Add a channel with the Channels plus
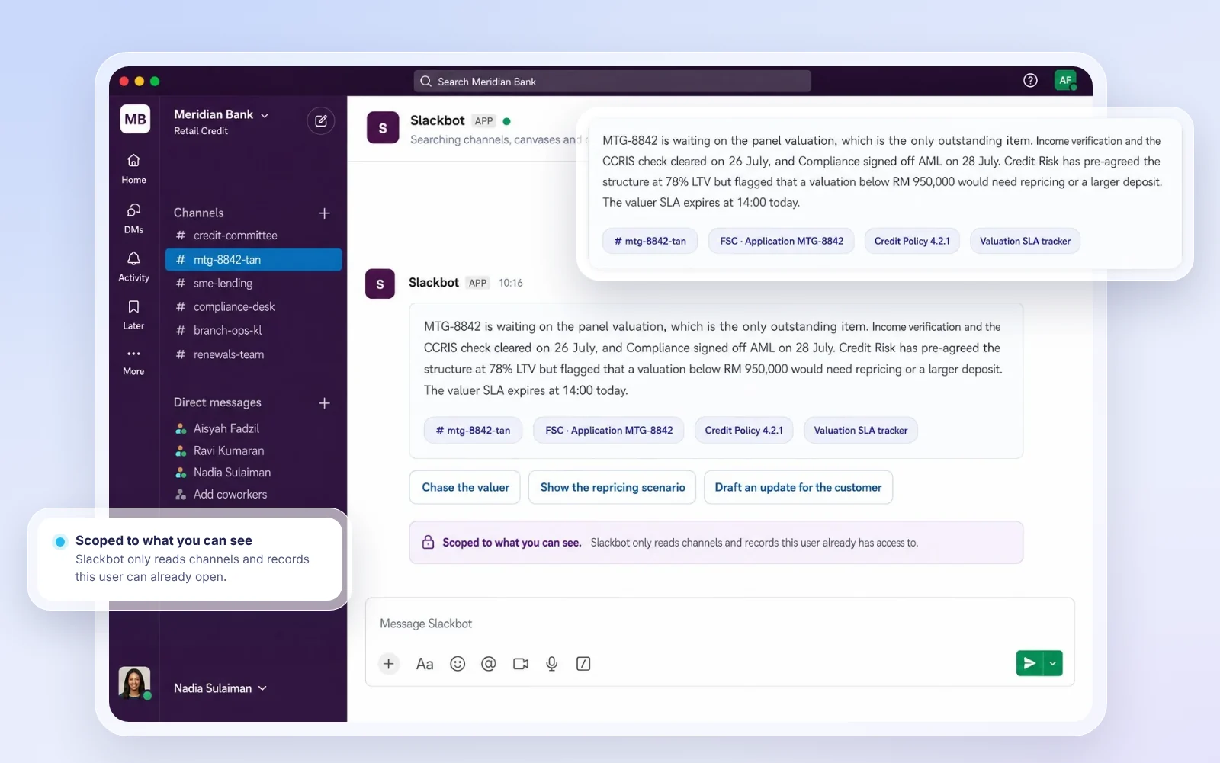This screenshot has width=1220, height=763. (x=324, y=213)
